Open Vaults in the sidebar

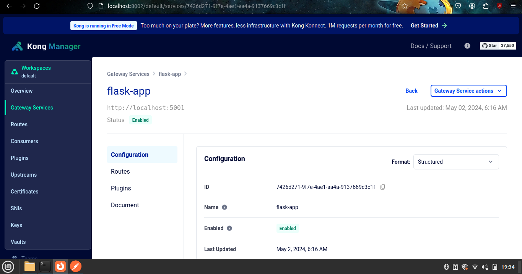[x=48, y=242]
